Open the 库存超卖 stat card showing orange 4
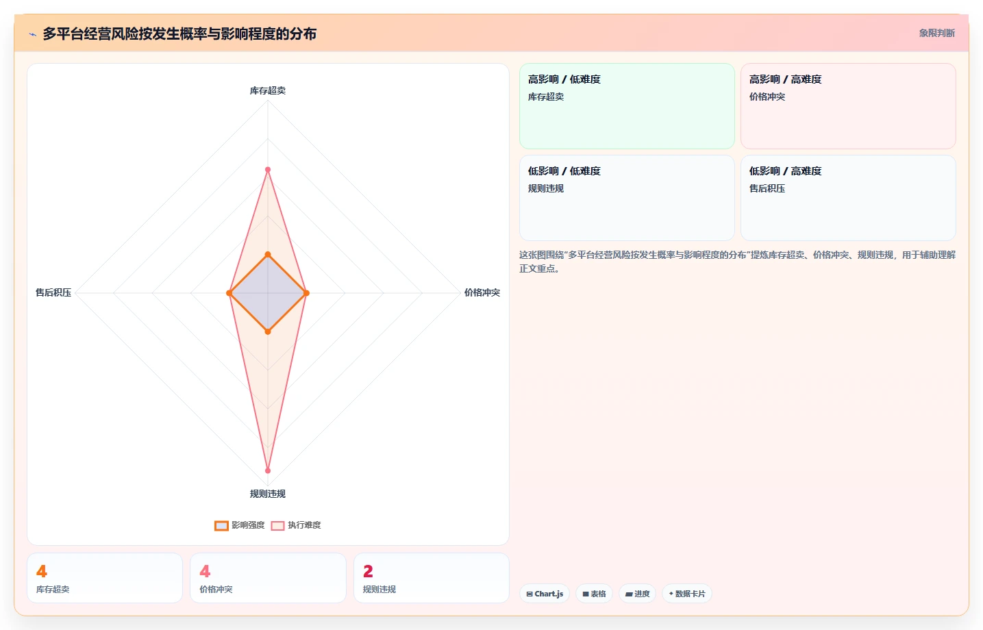Screen dimensions: 983x630 pos(105,578)
